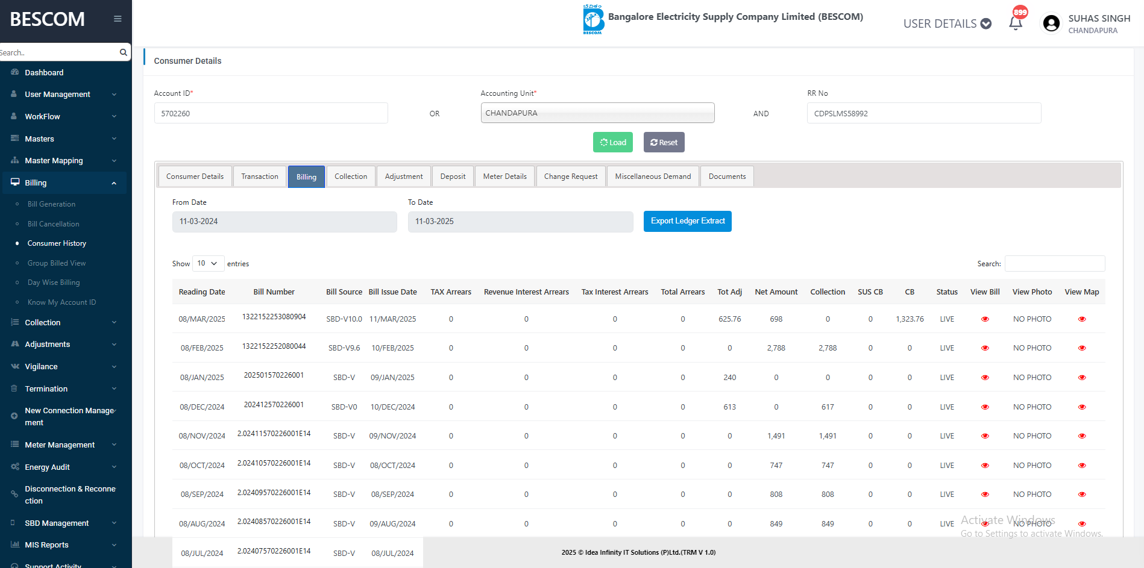Open Documents tab

(x=727, y=176)
